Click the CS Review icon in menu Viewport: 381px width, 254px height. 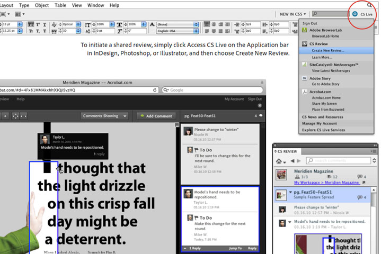[x=305, y=44]
